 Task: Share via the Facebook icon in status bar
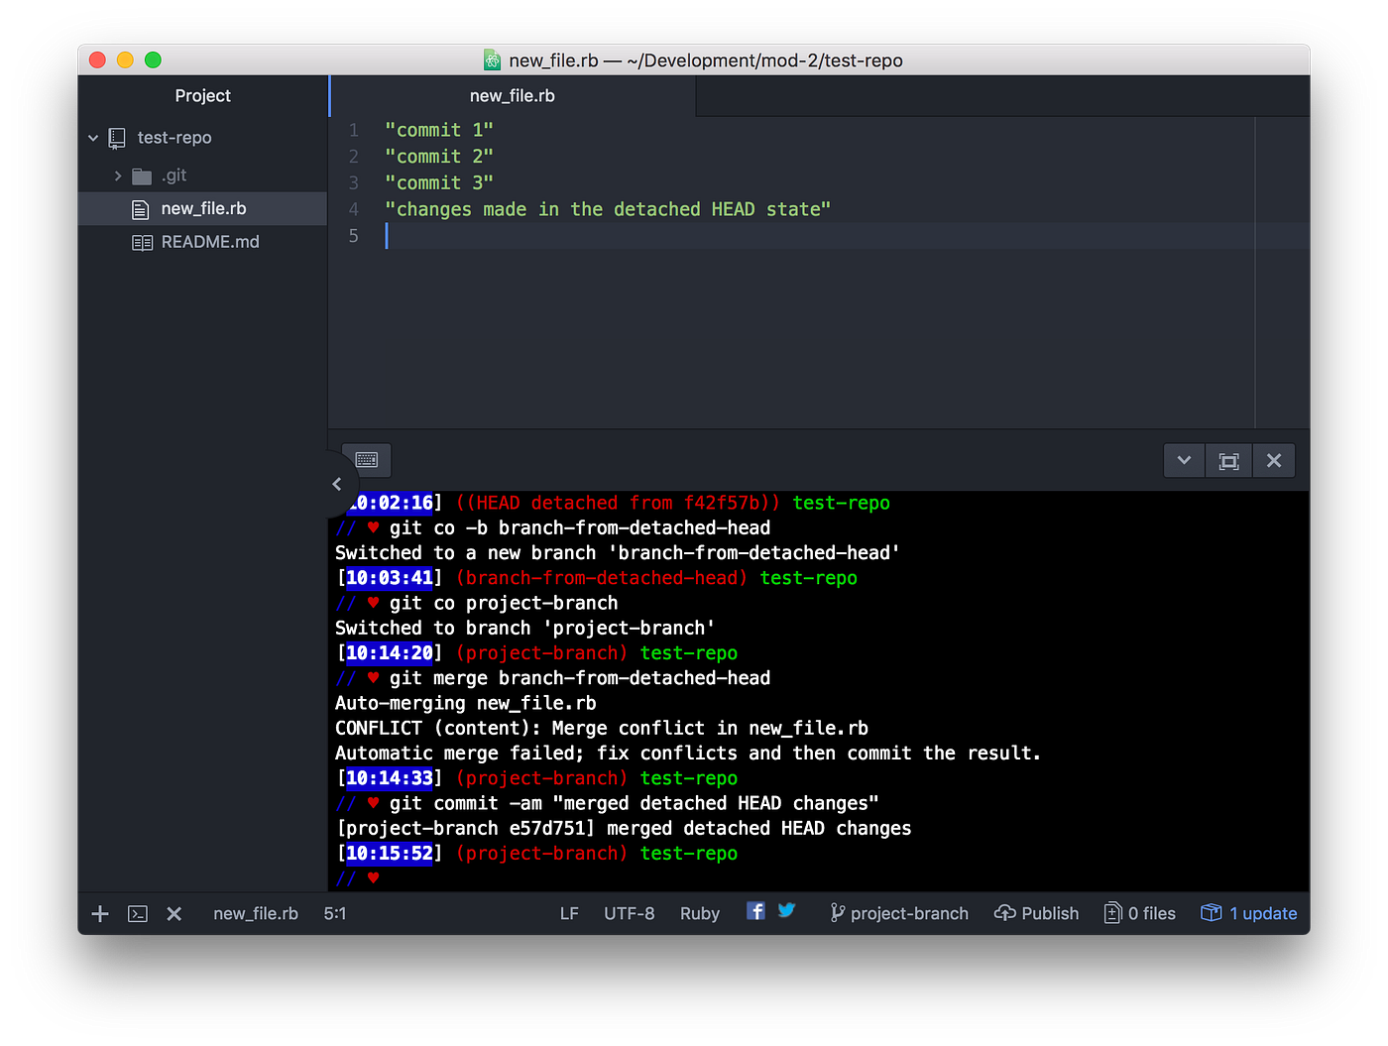click(755, 911)
